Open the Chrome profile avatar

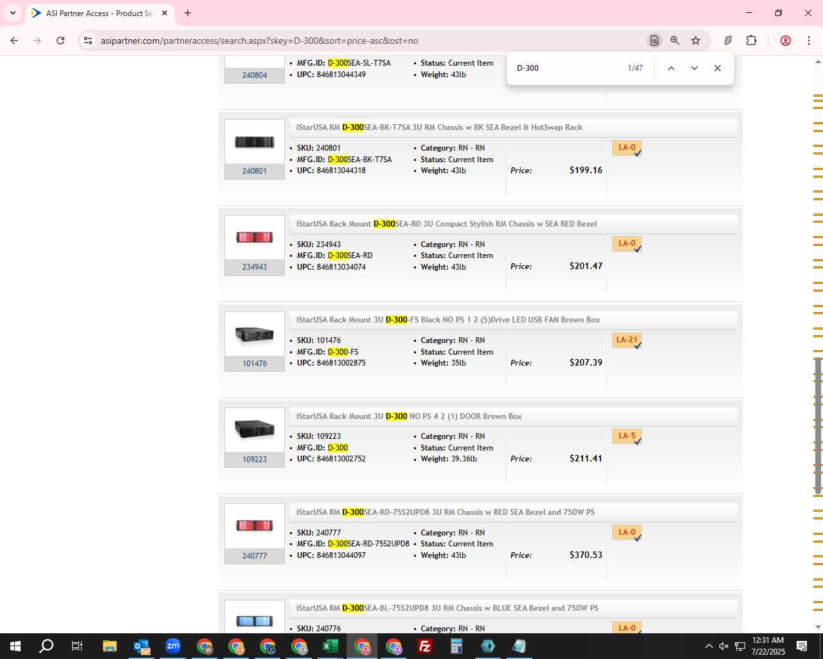coord(785,41)
